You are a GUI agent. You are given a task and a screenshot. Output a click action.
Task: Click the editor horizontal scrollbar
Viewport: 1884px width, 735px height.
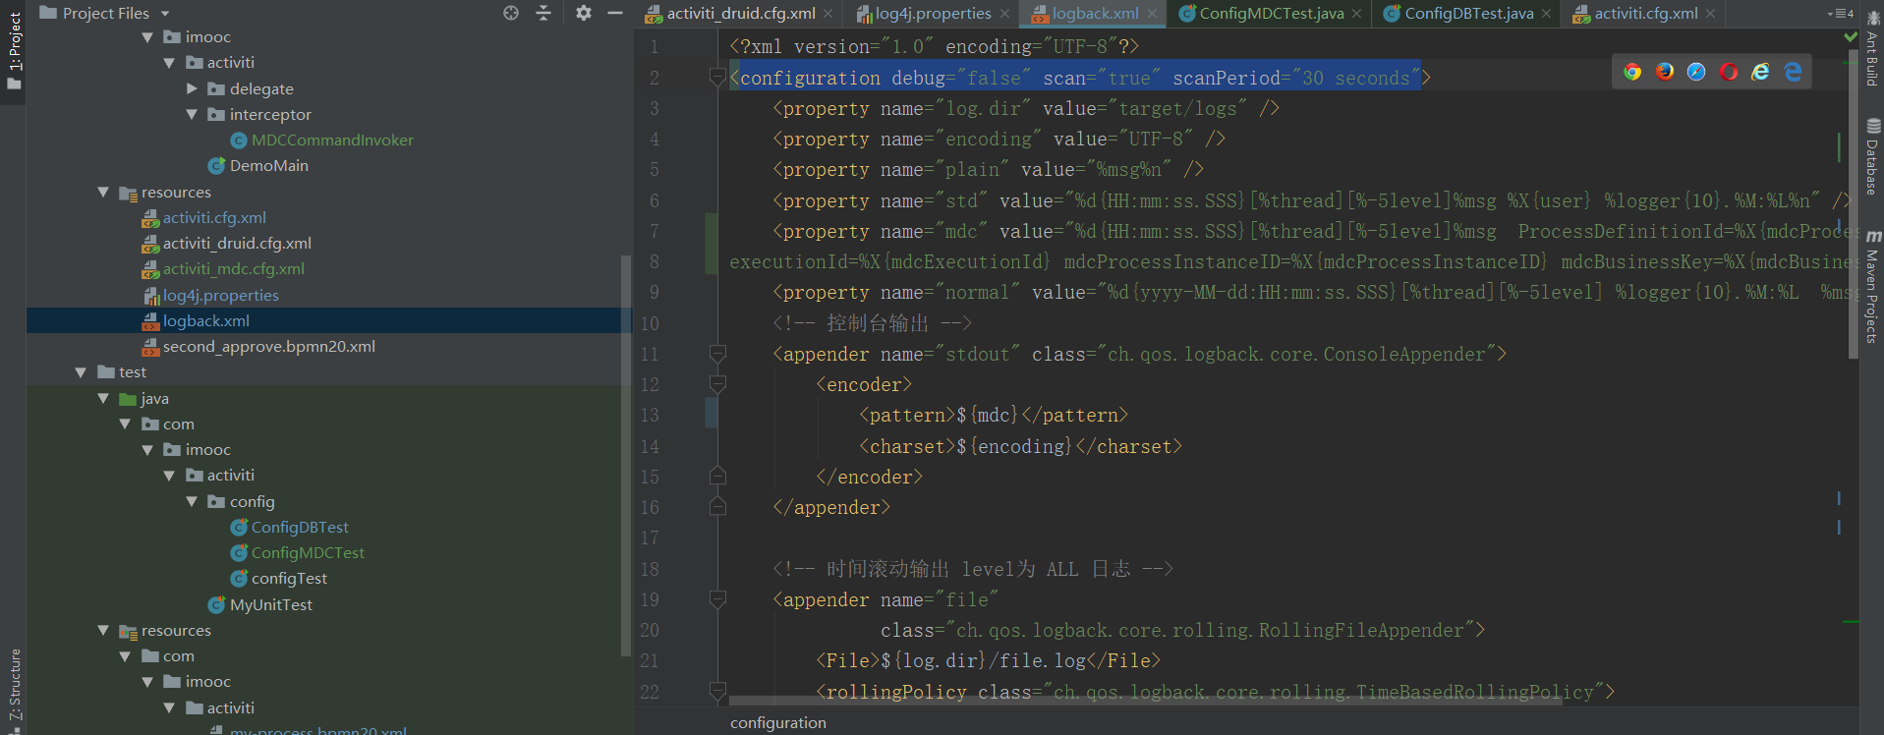pyautogui.click(x=1145, y=701)
